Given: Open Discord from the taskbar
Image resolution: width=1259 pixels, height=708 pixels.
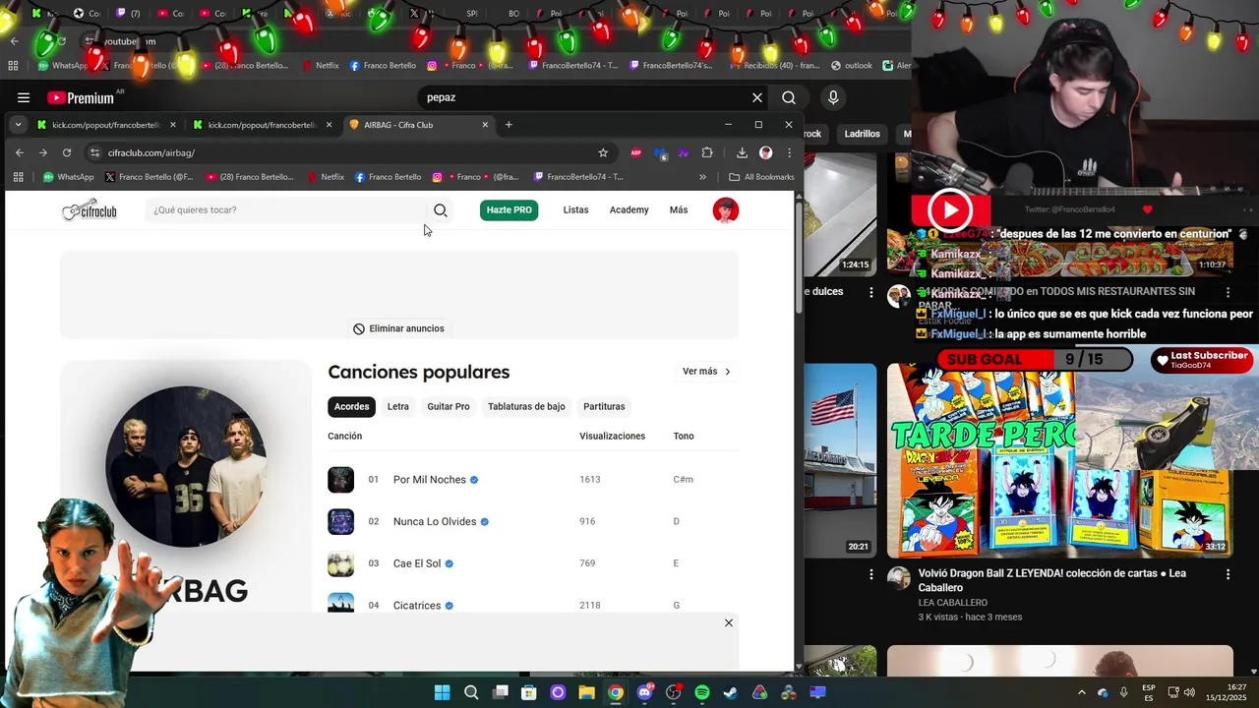Looking at the screenshot, I should (644, 692).
